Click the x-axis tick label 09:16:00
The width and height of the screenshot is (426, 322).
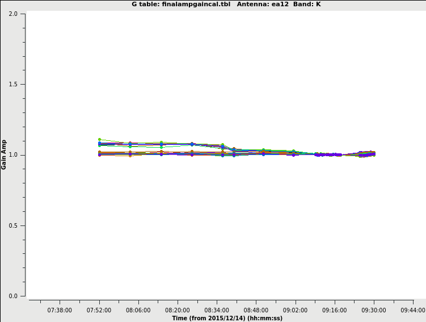pos(335,310)
